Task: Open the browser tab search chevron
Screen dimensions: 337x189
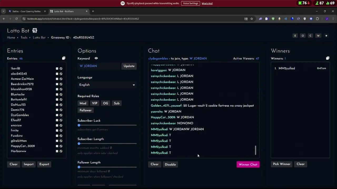Action: click(3, 11)
